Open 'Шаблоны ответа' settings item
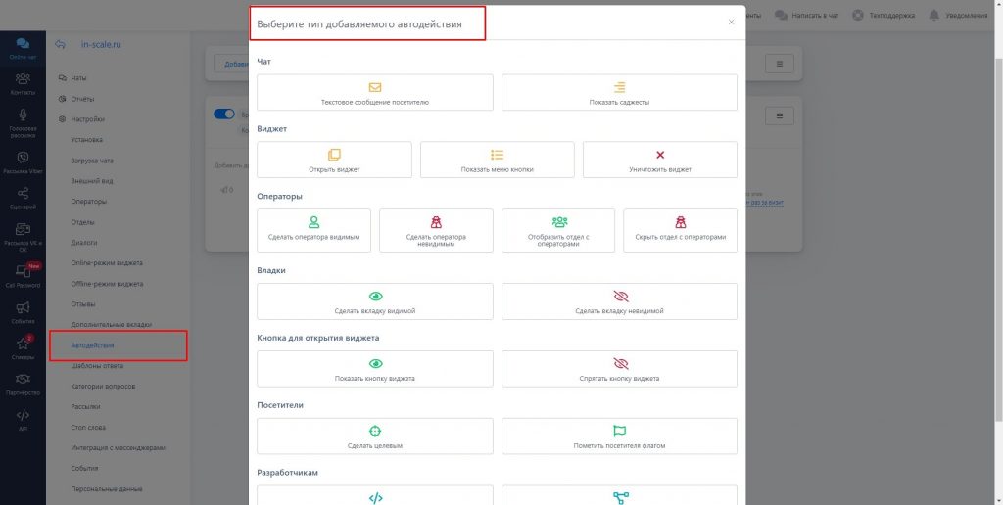 coord(97,366)
